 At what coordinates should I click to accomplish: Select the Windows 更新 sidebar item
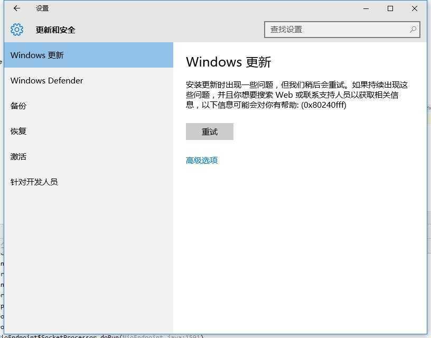coord(89,55)
